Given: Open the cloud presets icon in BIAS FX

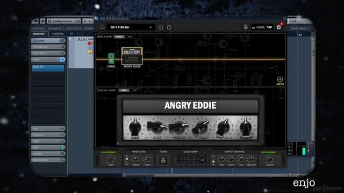Looking at the screenshot, I should (102, 27).
